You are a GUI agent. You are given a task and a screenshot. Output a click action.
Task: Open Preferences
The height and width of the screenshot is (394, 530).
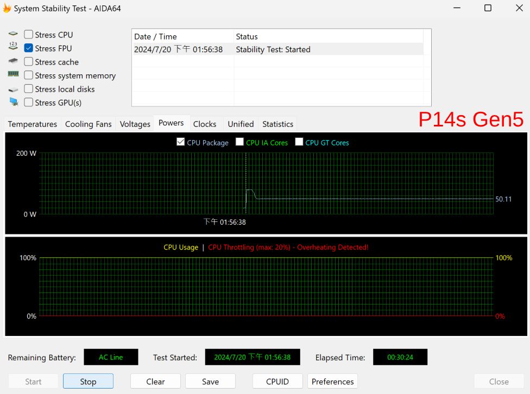(x=332, y=382)
